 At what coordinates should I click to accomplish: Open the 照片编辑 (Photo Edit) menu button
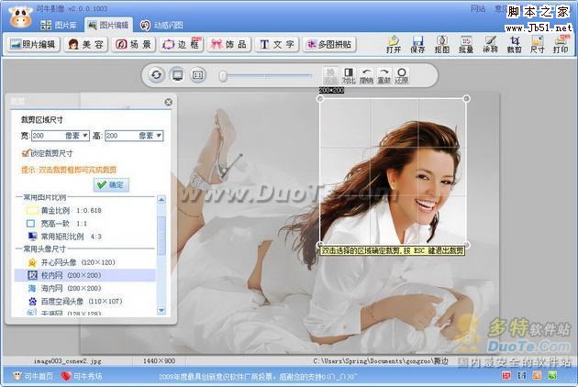(33, 44)
